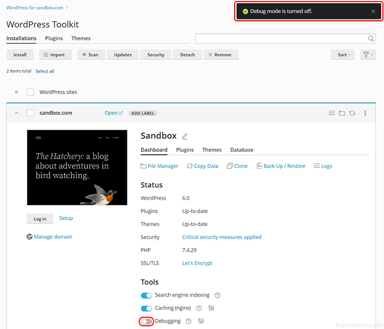
Task: Open the three-dot kebab menu for sandbox.com
Action: [365, 113]
